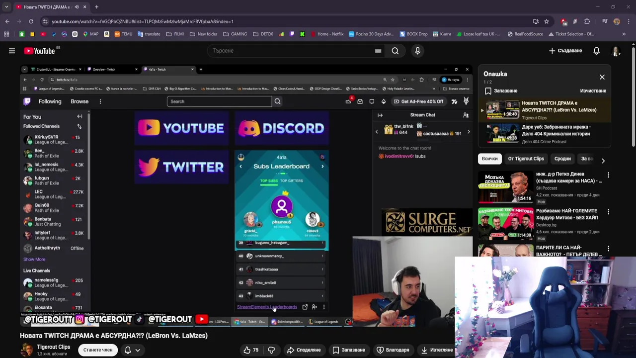Share the video with Споделяне
Screen dimensions: 636x358
click(304, 350)
